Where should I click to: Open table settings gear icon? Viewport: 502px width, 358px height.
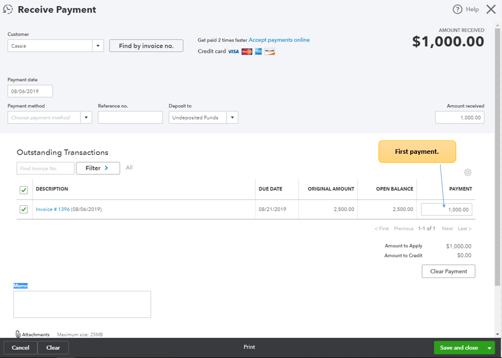coord(467,173)
